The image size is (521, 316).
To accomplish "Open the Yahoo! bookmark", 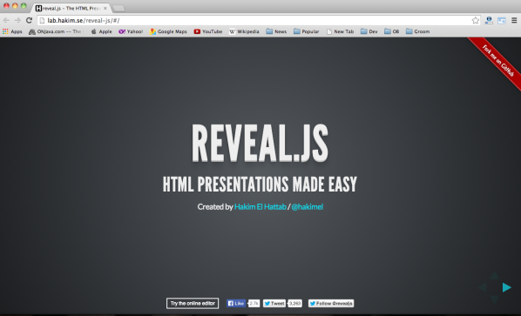I will pos(131,31).
